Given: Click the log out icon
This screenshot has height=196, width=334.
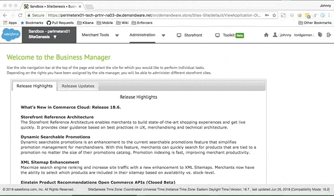Looking at the screenshot, I should pos(329,35).
